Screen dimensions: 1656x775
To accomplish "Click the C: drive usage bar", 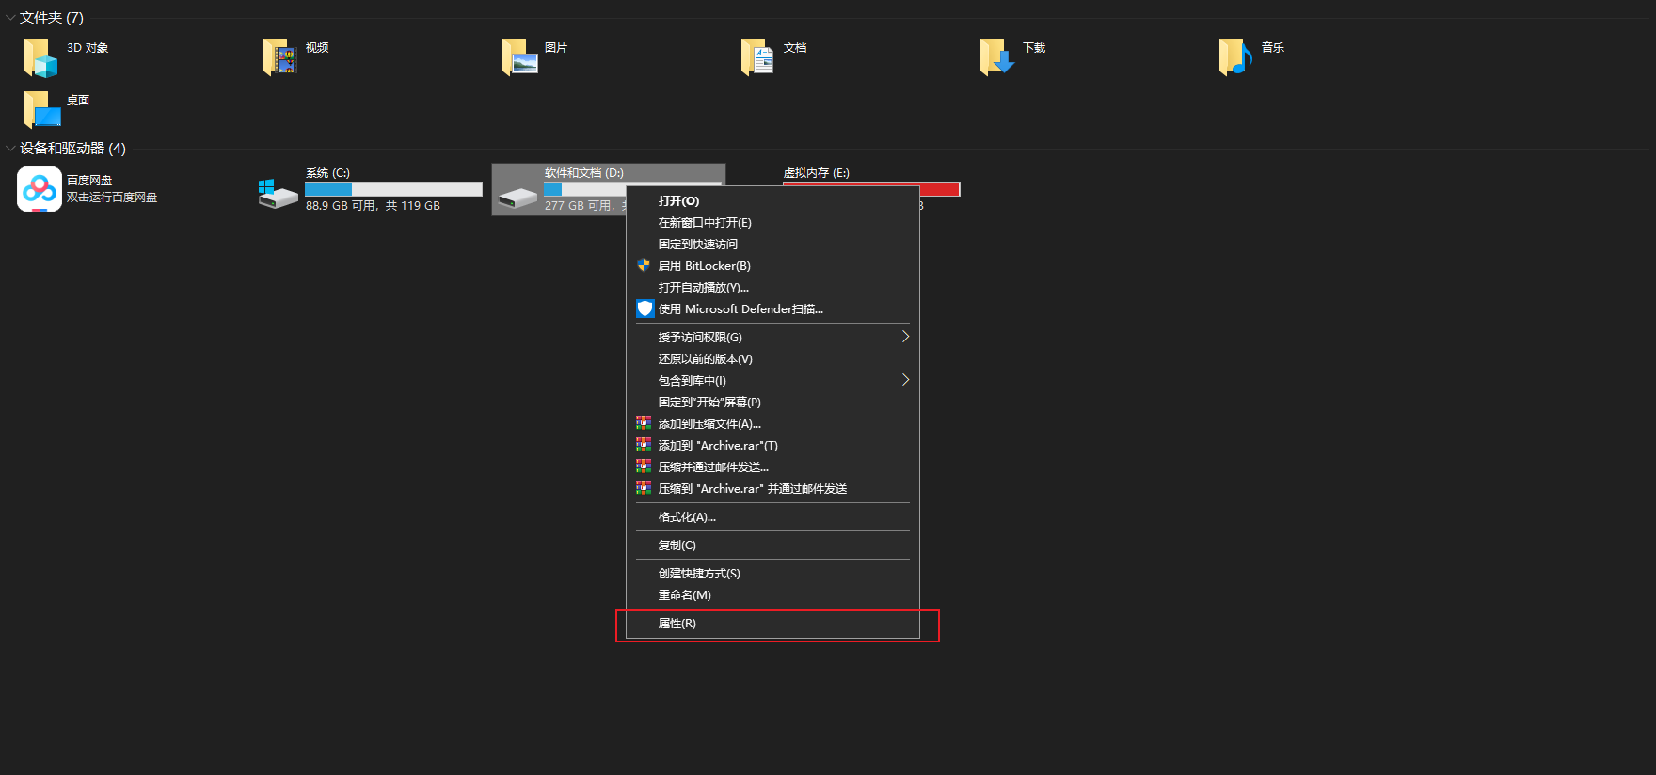I will tap(393, 189).
